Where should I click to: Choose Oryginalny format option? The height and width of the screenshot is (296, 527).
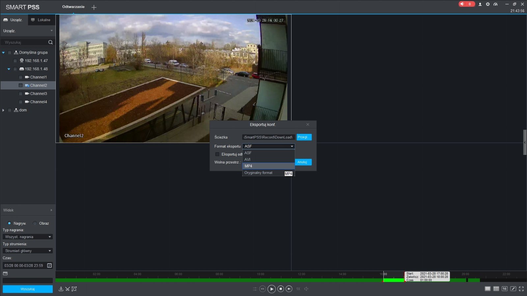[x=268, y=173]
